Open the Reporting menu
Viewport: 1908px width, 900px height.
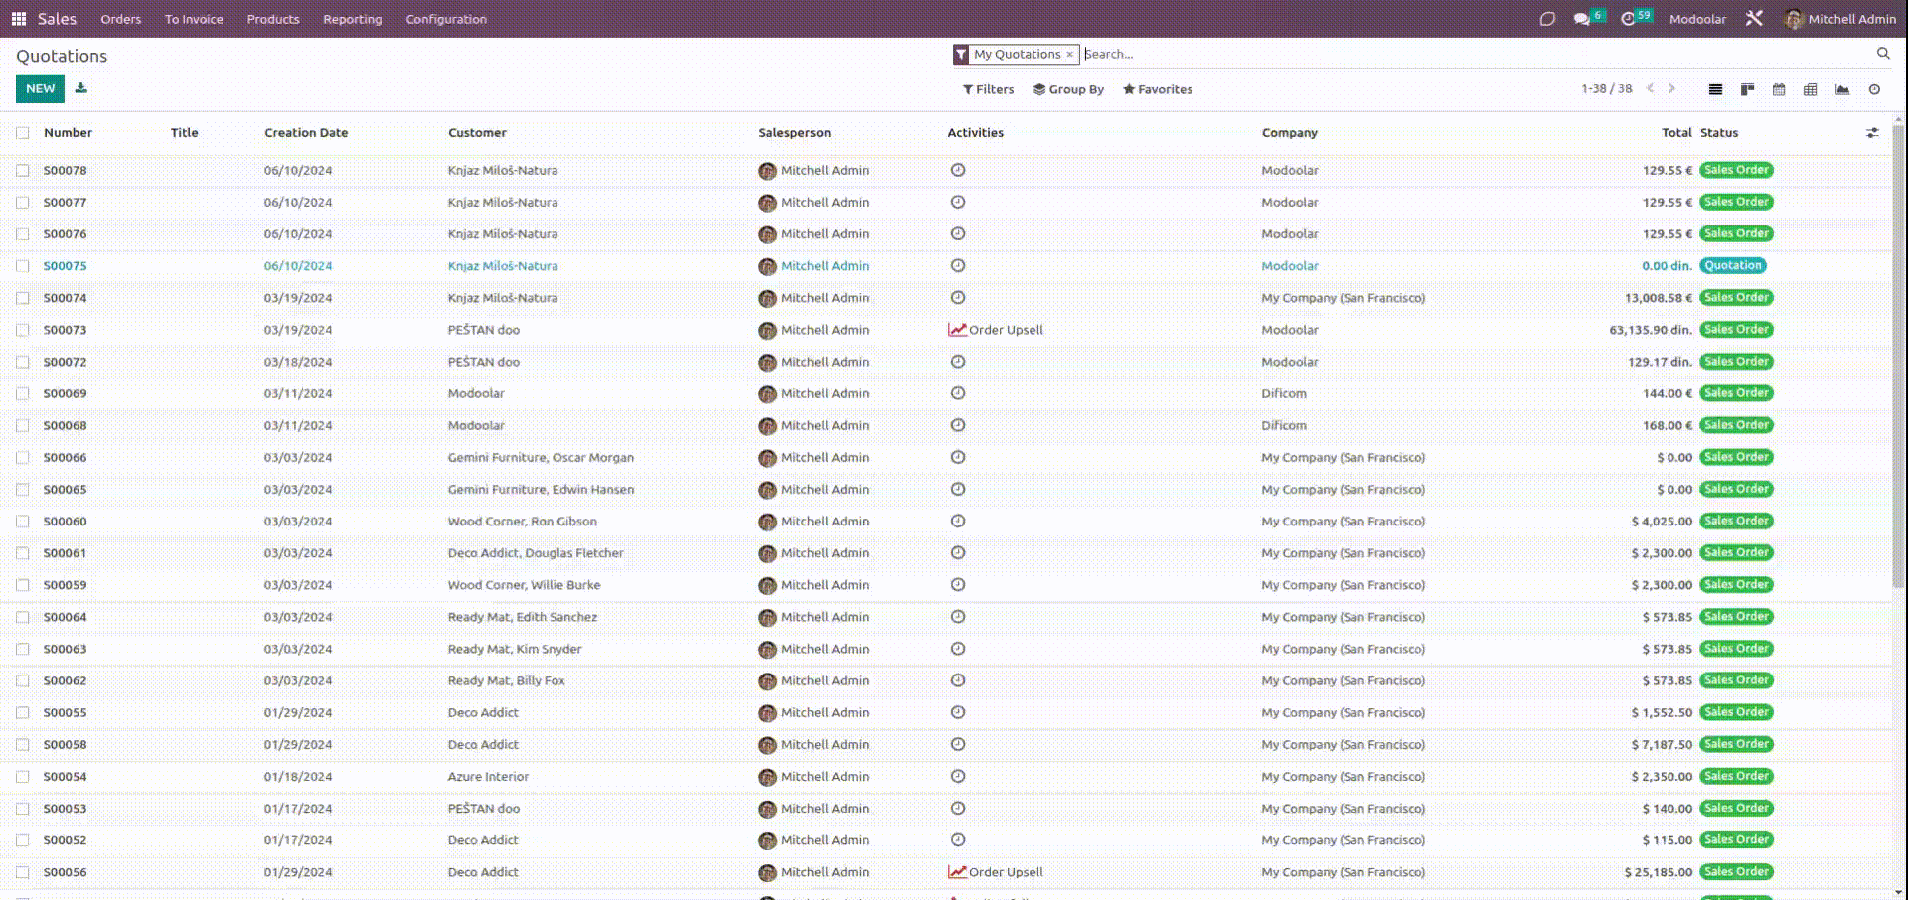(352, 19)
